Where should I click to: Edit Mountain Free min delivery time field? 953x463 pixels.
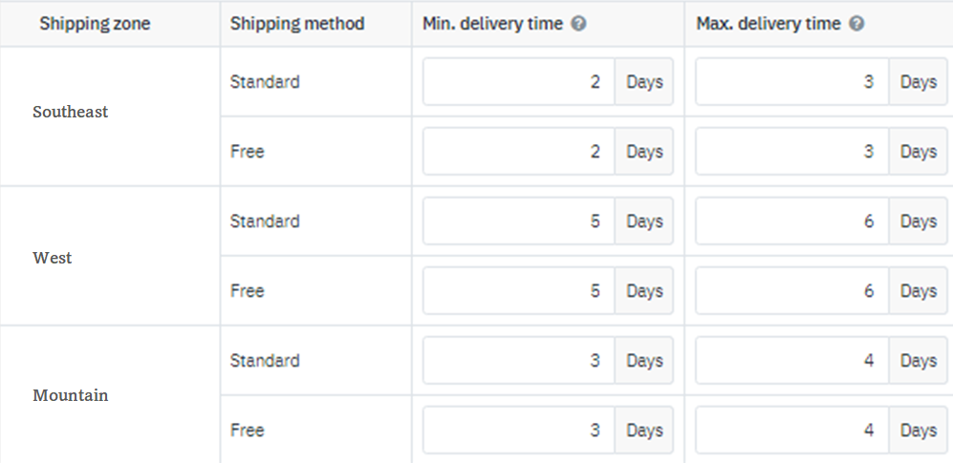pos(519,431)
